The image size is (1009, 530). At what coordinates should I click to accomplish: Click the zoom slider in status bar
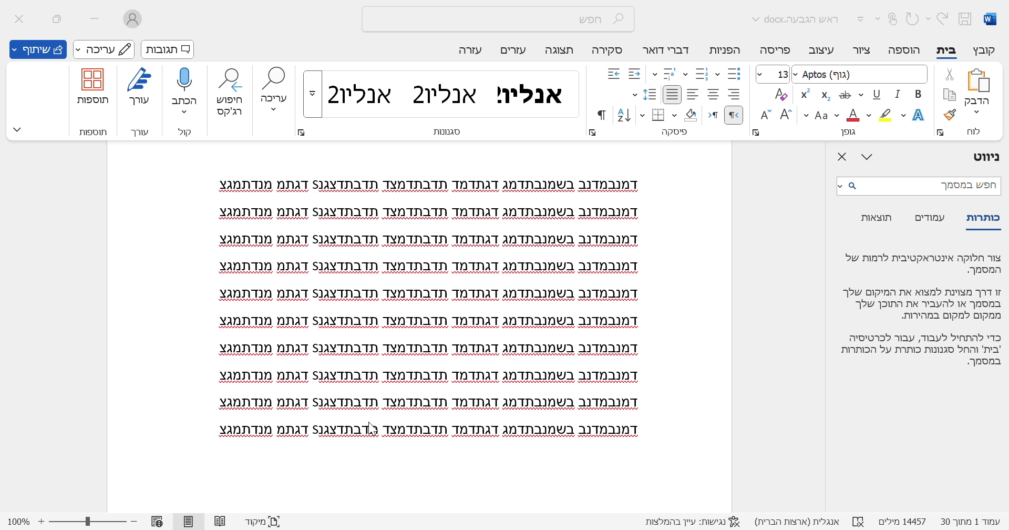tap(88, 521)
